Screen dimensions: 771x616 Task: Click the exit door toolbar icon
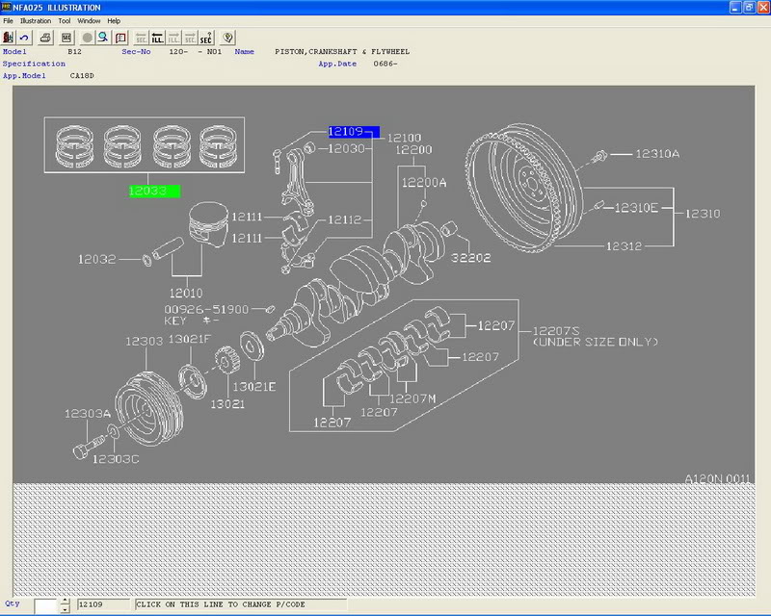[x=8, y=38]
